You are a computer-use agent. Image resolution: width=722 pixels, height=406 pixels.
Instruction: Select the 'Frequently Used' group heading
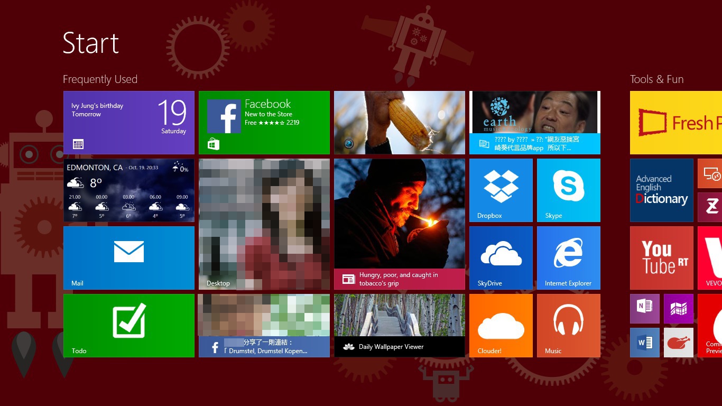100,79
